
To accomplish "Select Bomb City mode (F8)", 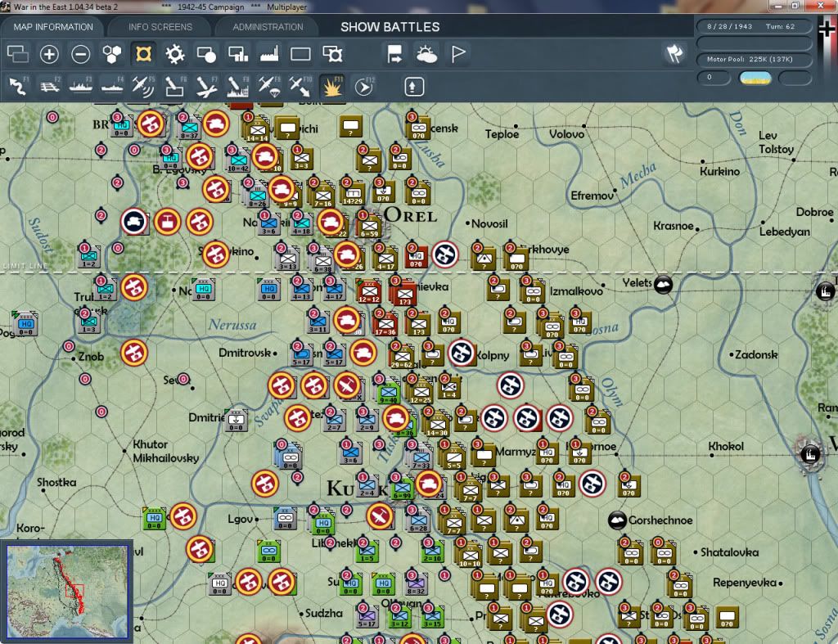I will click(238, 87).
